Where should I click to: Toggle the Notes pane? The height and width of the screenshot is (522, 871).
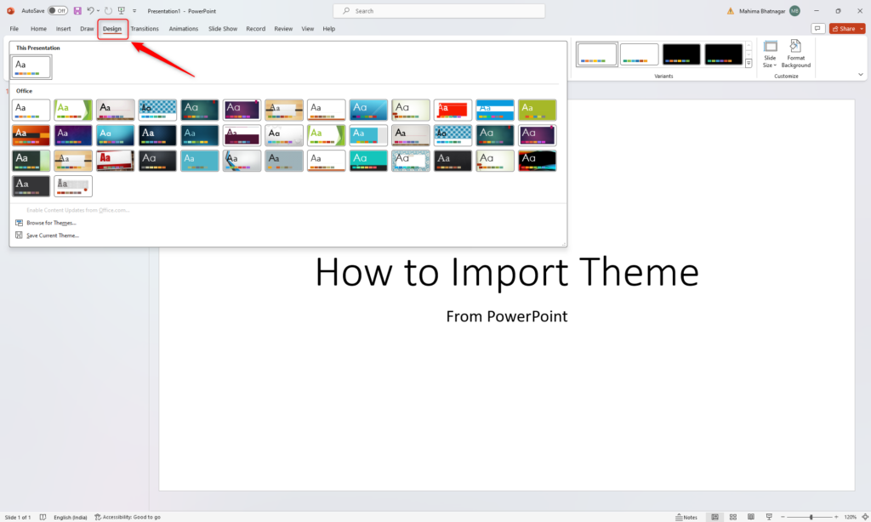686,516
